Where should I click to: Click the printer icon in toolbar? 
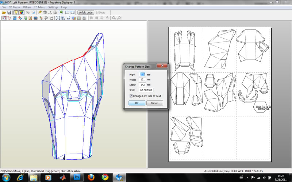(x=84, y=18)
